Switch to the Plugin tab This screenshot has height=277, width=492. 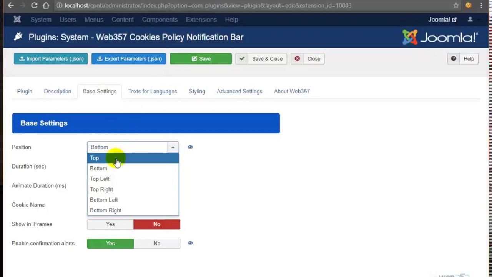pos(25,92)
